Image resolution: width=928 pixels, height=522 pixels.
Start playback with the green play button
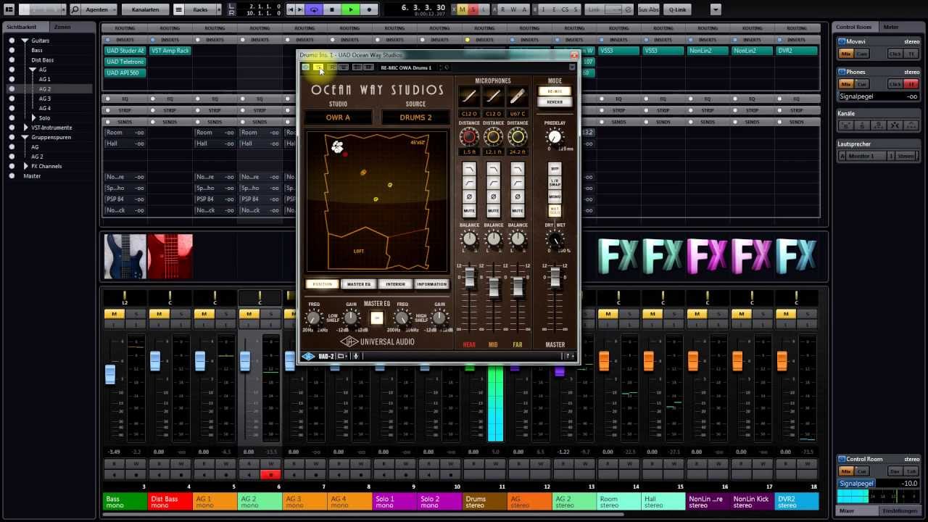[x=350, y=9]
